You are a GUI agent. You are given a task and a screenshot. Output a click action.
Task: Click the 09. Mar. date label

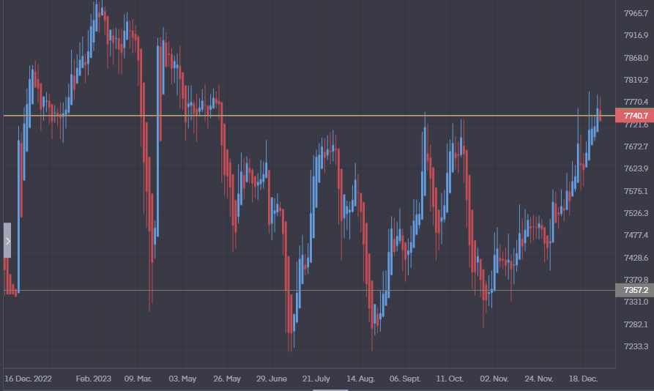(138, 379)
